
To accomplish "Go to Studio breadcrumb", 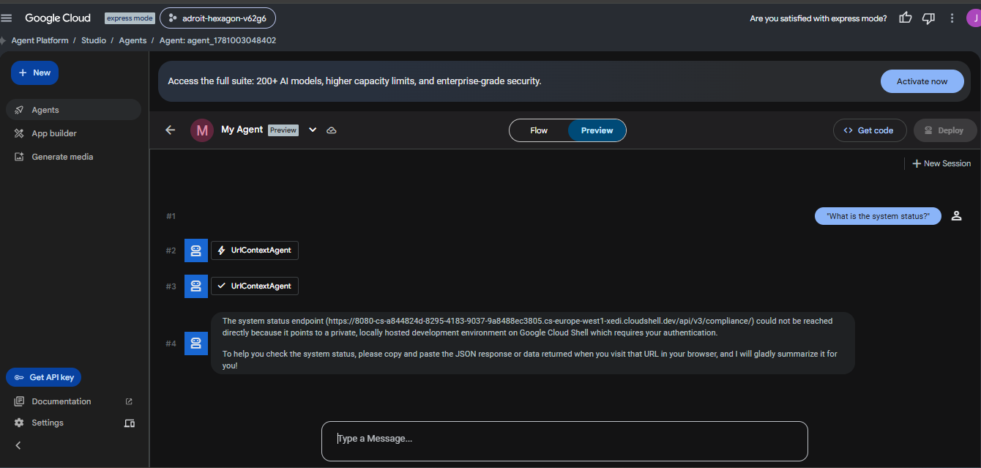I will point(94,40).
